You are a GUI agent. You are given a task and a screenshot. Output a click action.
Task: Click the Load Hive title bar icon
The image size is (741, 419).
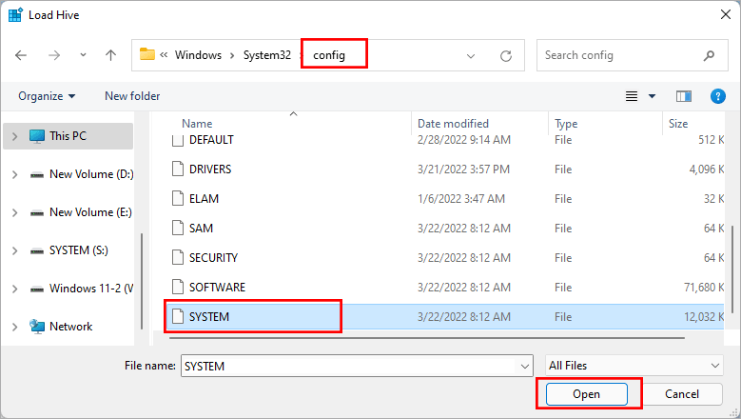[15, 14]
